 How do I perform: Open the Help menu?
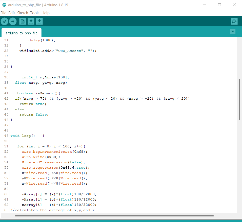pyautogui.click(x=46, y=13)
